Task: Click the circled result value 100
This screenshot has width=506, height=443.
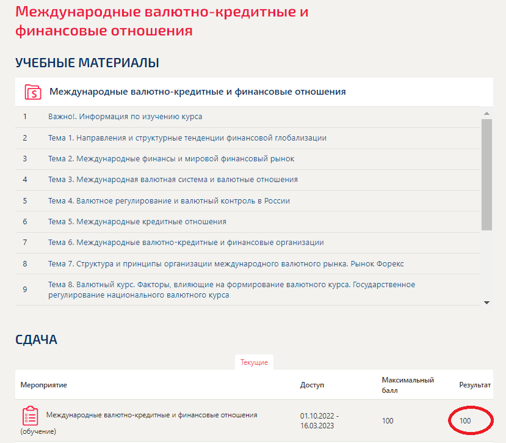Action: click(465, 421)
